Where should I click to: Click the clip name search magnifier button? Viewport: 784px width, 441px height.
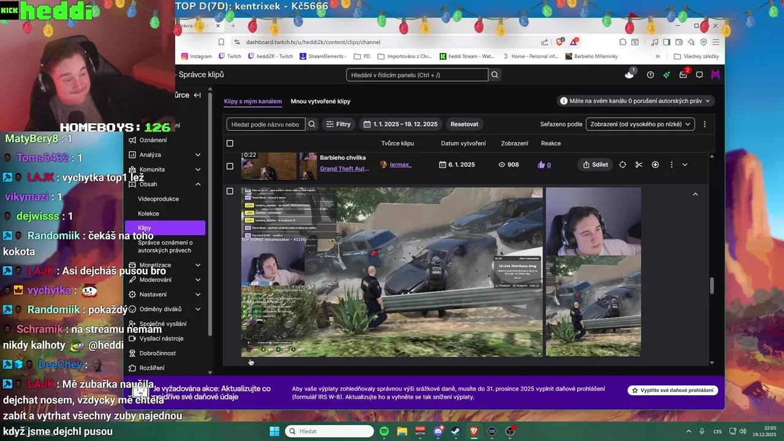(312, 124)
